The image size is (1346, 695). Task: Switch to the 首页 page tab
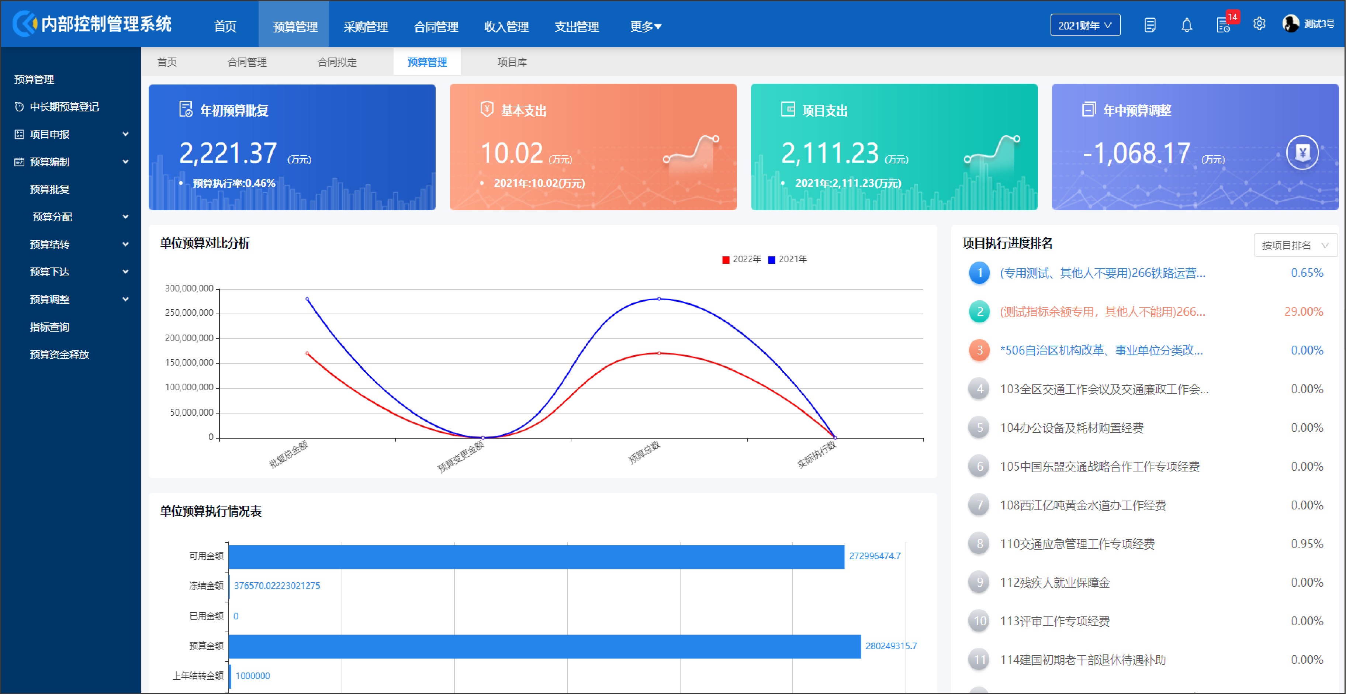(x=167, y=62)
